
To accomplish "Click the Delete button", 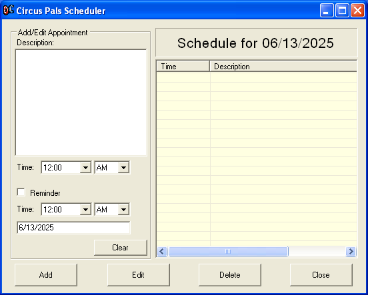I will [x=230, y=275].
